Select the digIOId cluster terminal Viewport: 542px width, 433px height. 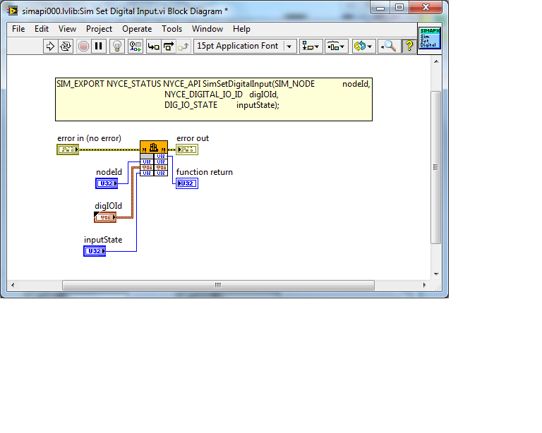[105, 217]
